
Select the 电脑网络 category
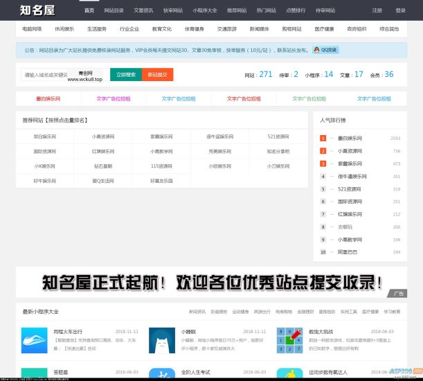(32, 29)
